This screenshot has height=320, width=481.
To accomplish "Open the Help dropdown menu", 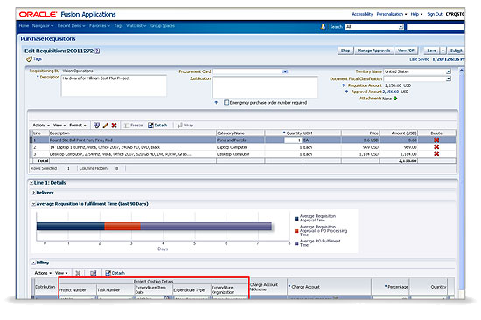I will point(416,14).
